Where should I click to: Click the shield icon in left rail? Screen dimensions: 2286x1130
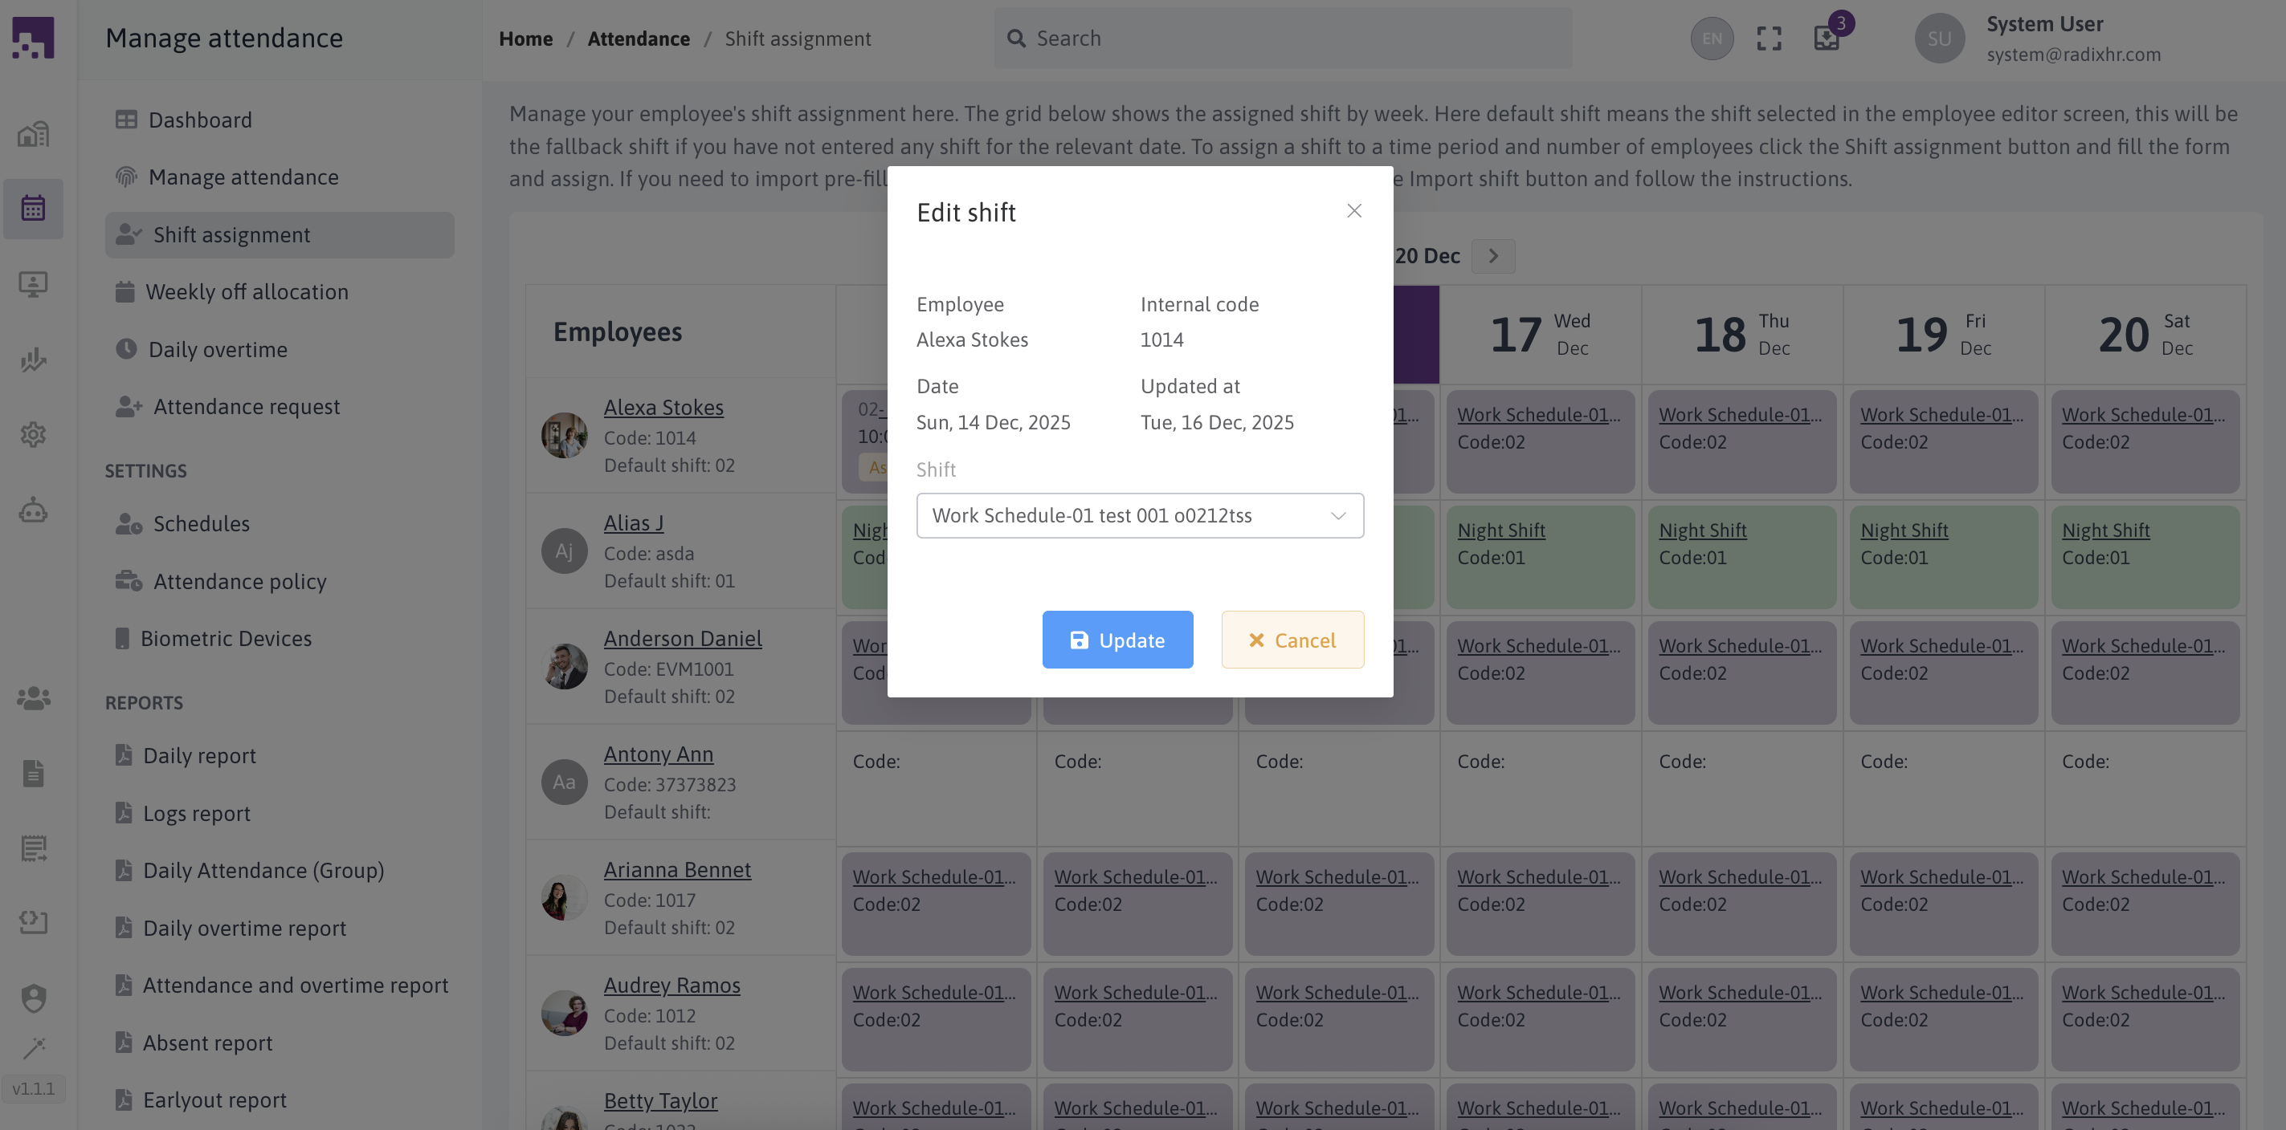pos(33,998)
